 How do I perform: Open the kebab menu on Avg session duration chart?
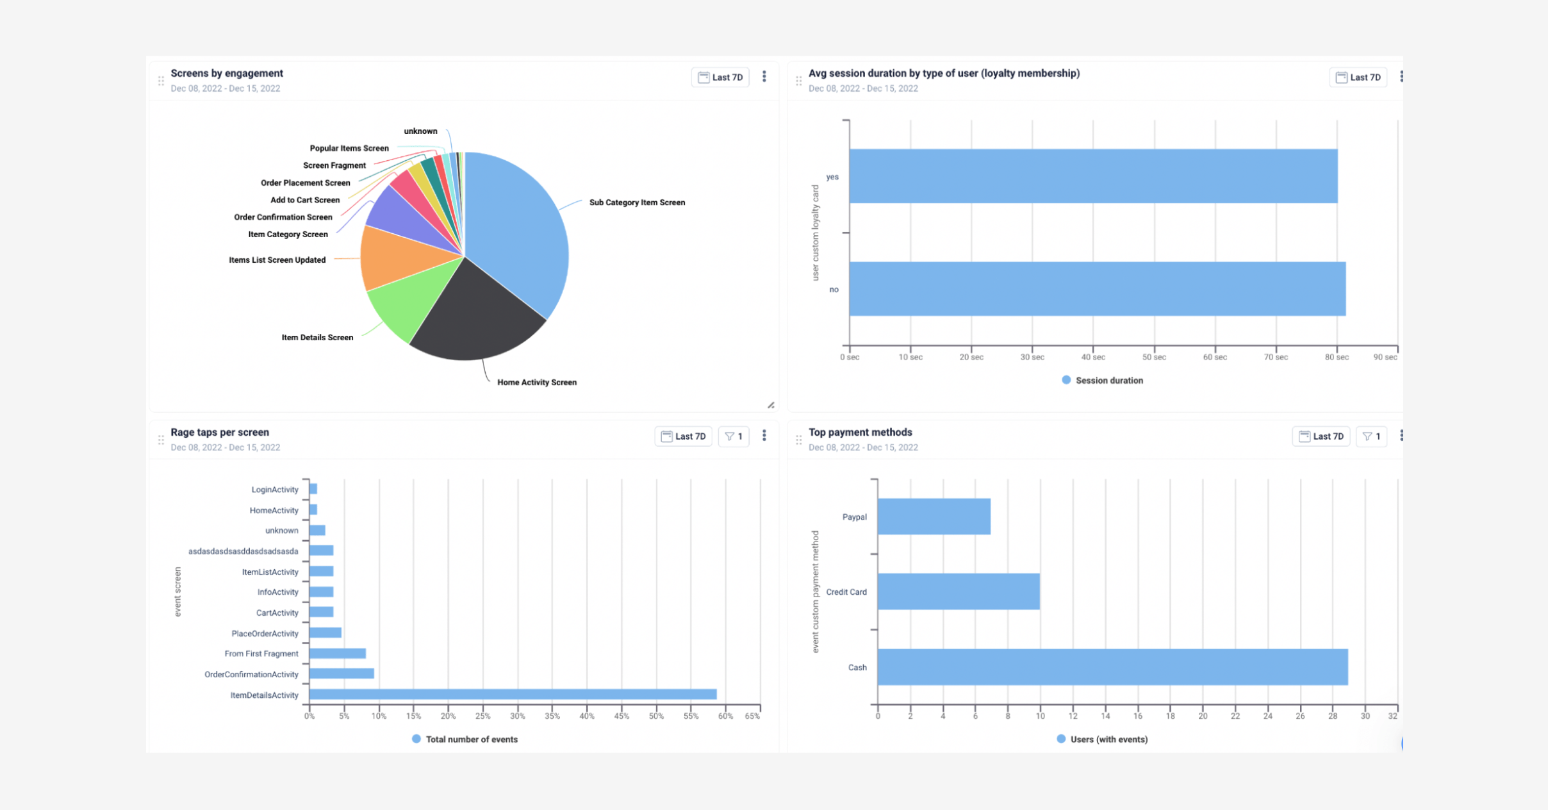pos(1402,77)
